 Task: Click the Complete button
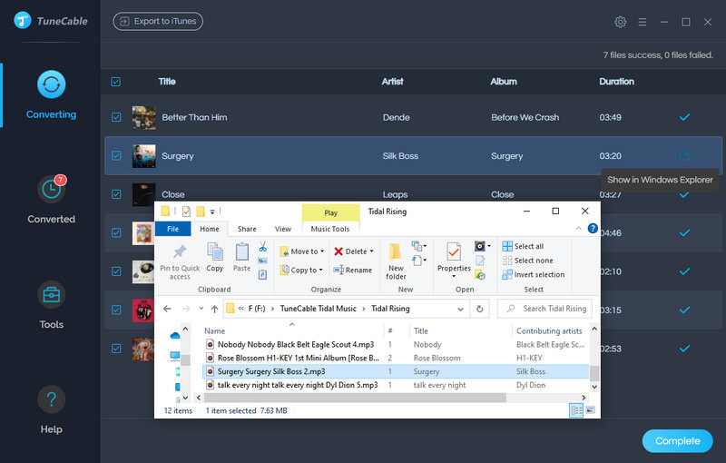click(677, 441)
